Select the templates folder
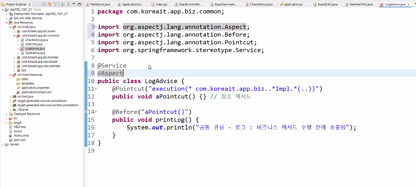The image size is (416, 187). coord(28,84)
